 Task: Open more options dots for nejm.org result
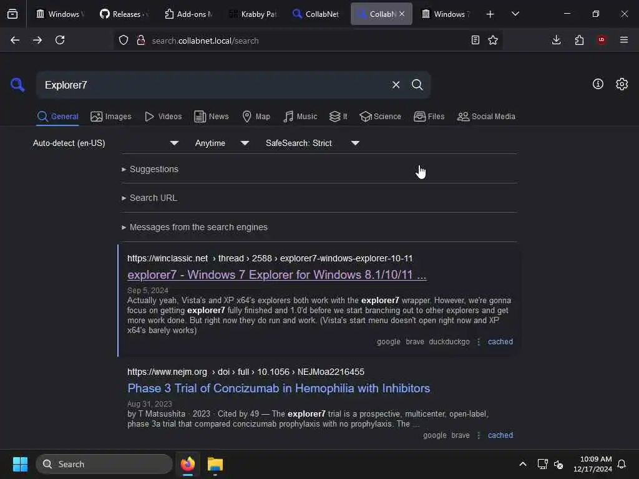pyautogui.click(x=479, y=435)
